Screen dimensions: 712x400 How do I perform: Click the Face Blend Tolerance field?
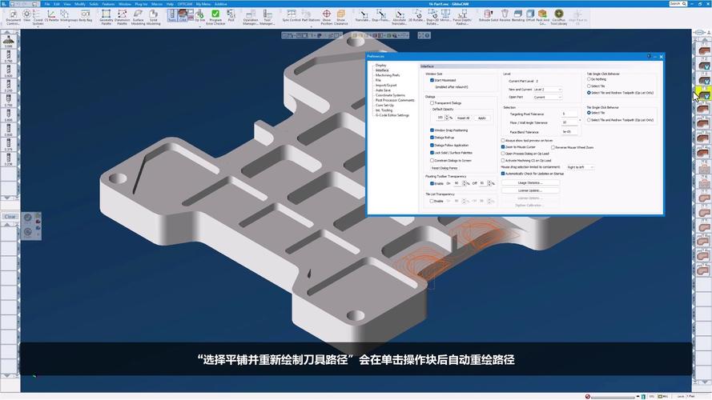pos(569,132)
